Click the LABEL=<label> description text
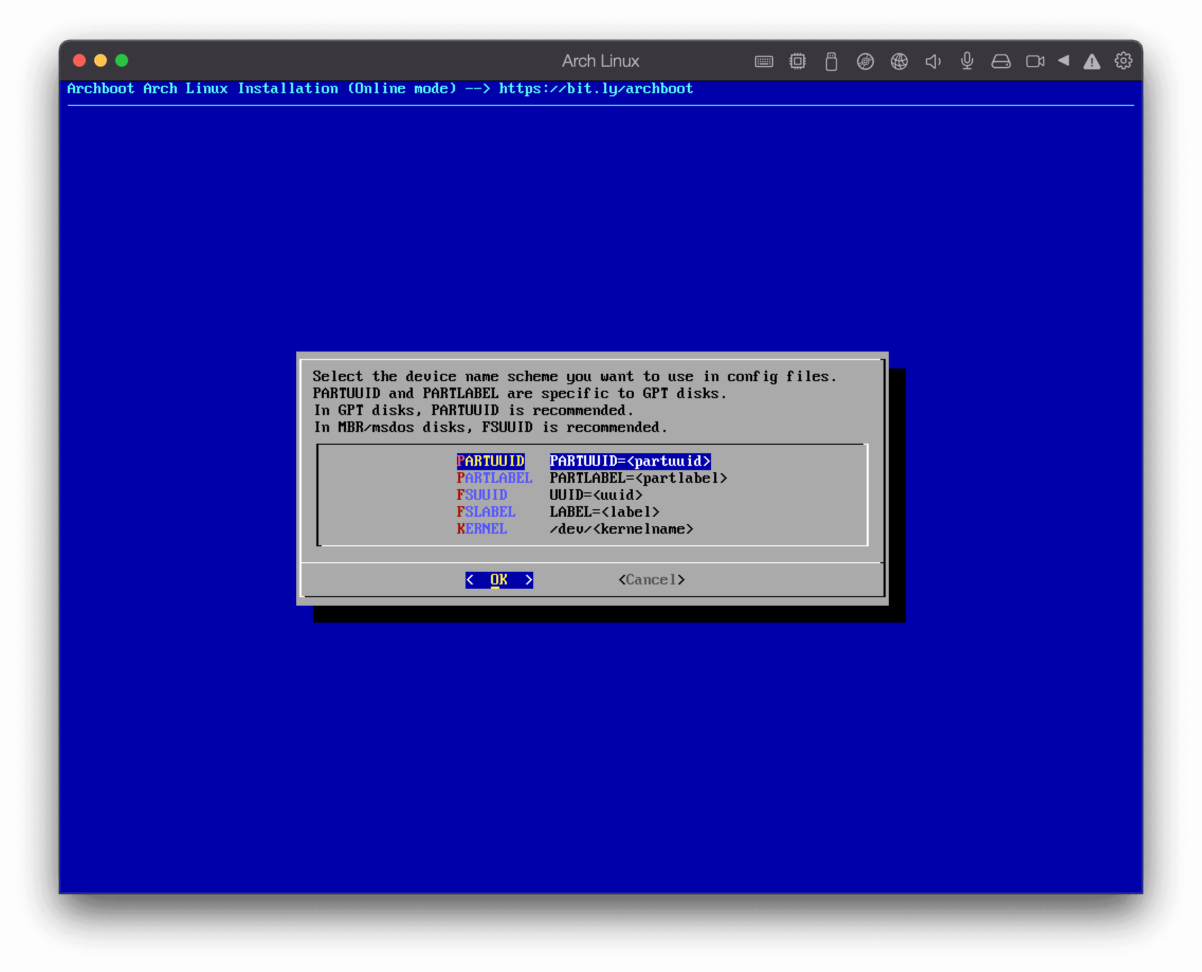This screenshot has height=972, width=1202. [604, 512]
